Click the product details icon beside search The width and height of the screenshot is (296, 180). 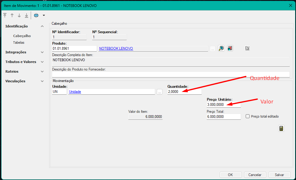pyautogui.click(x=230, y=48)
